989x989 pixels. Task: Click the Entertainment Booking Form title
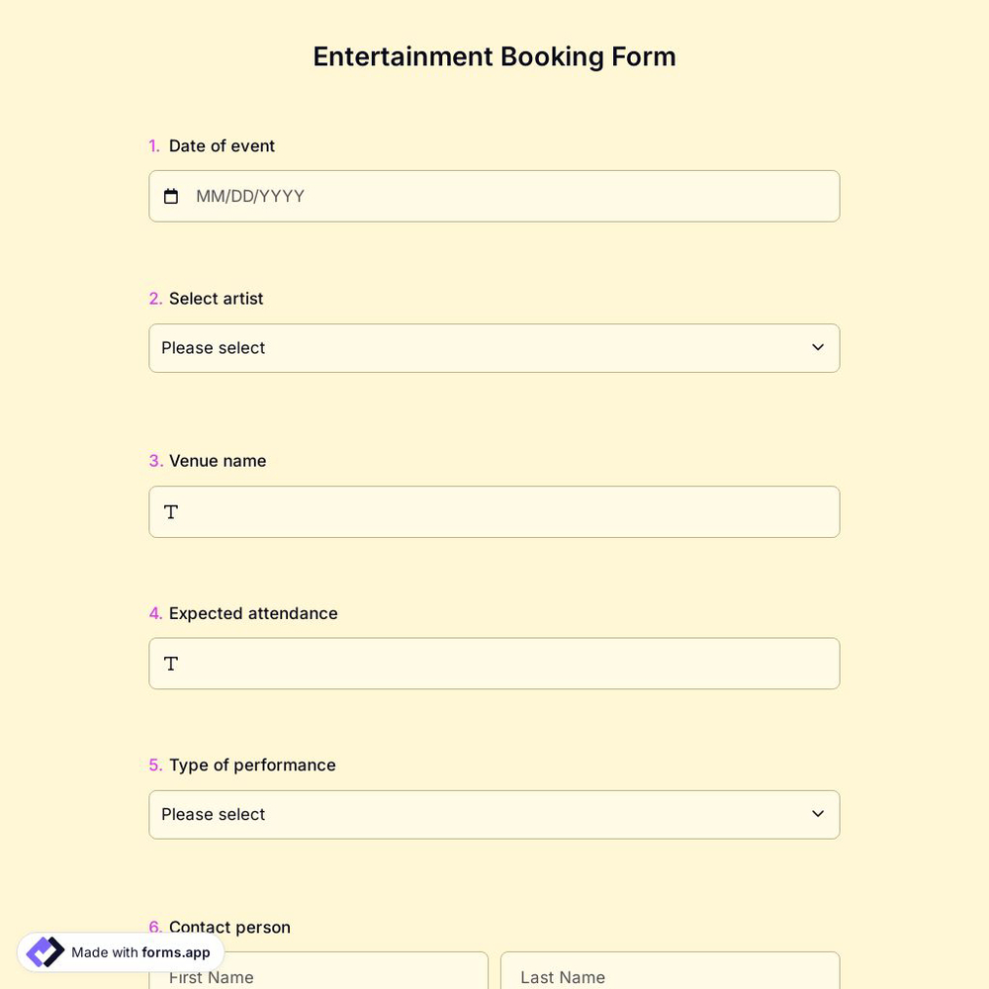[x=494, y=55]
